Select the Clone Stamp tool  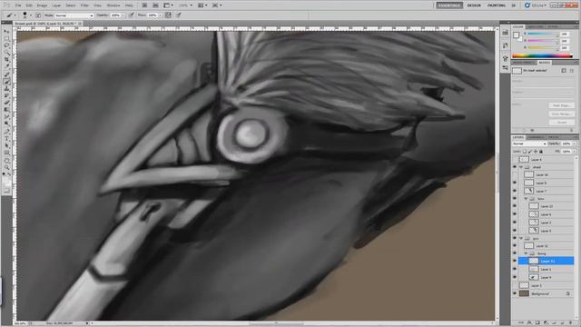click(7, 89)
